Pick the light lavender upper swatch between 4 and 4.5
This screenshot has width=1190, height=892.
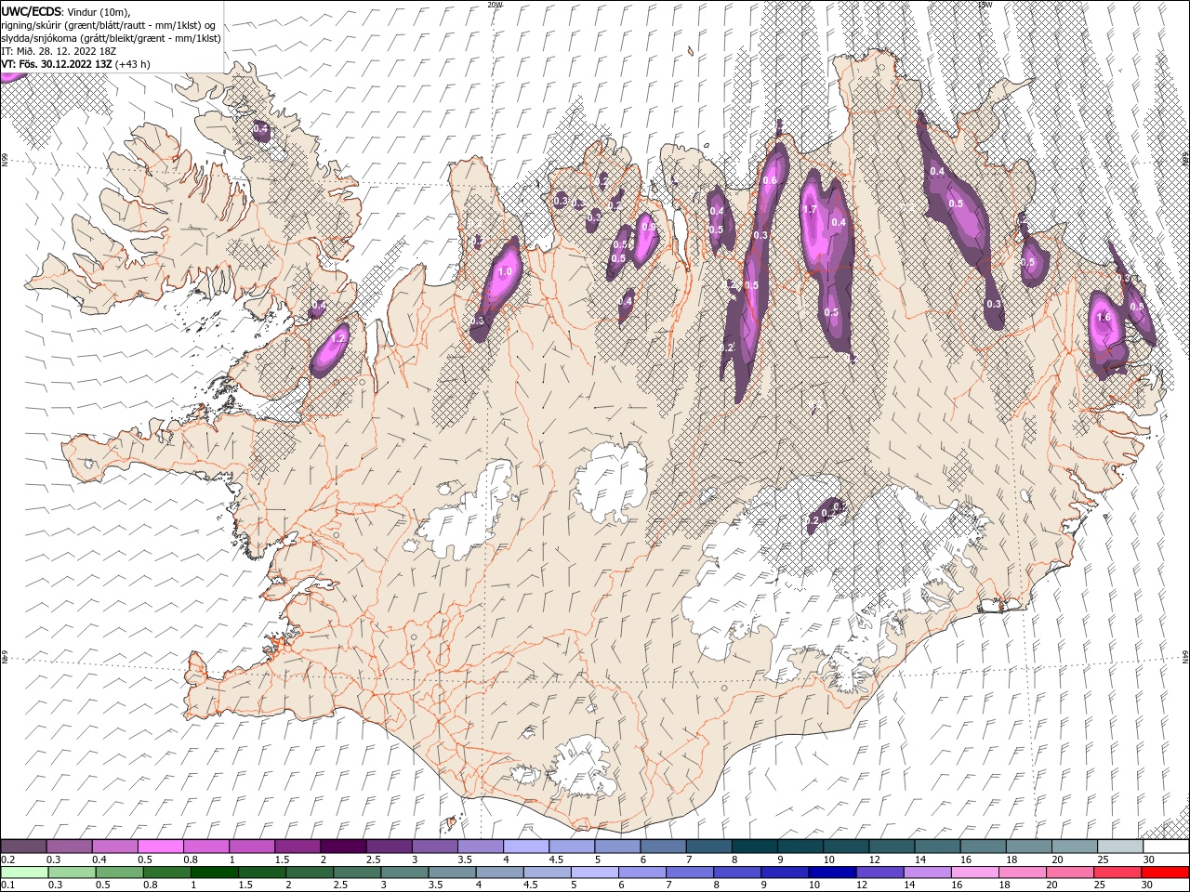(x=526, y=846)
